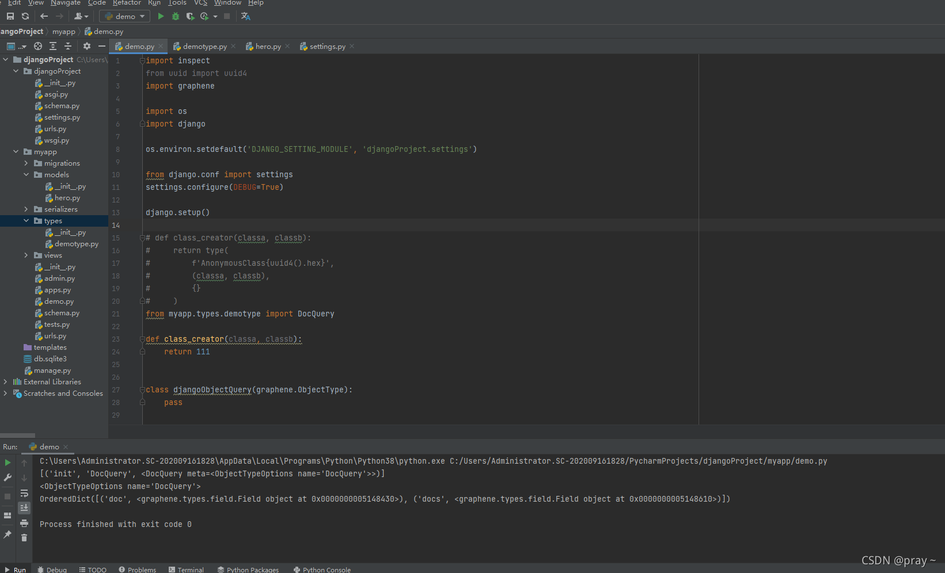Toggle Soft-Wrap in the Run console
Image resolution: width=945 pixels, height=573 pixels.
24,494
